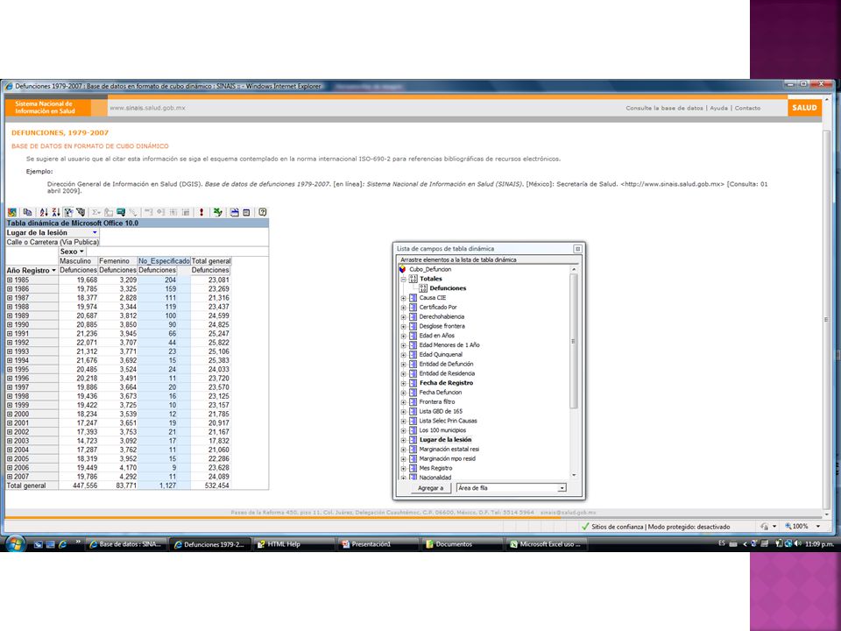Image resolution: width=841 pixels, height=631 pixels.
Task: Click the No_Especificado column header
Action: tap(164, 261)
